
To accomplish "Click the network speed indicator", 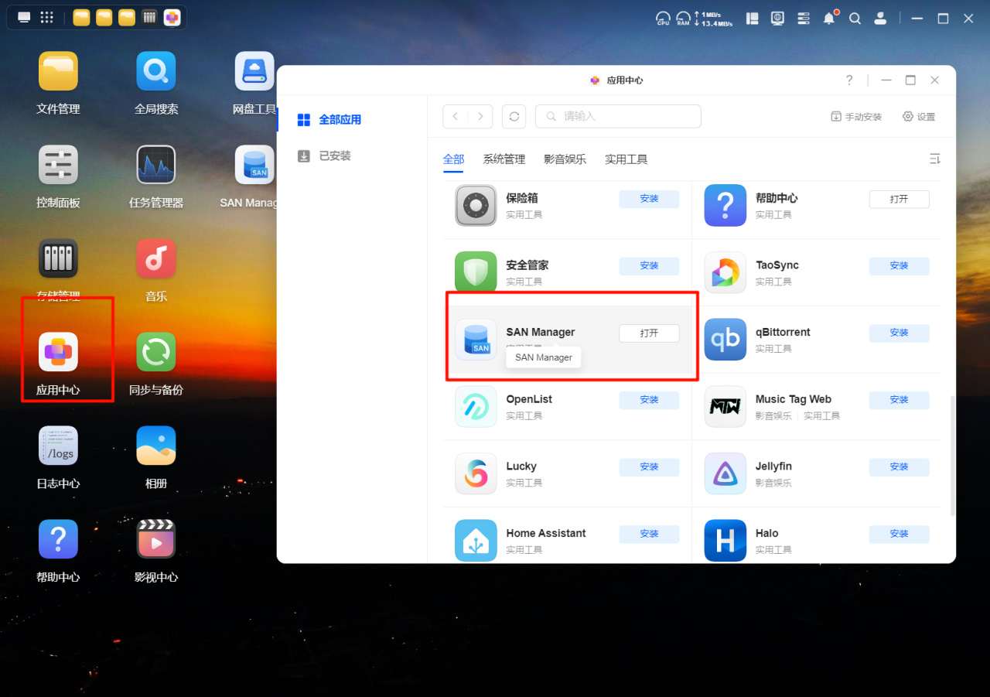I will click(713, 19).
